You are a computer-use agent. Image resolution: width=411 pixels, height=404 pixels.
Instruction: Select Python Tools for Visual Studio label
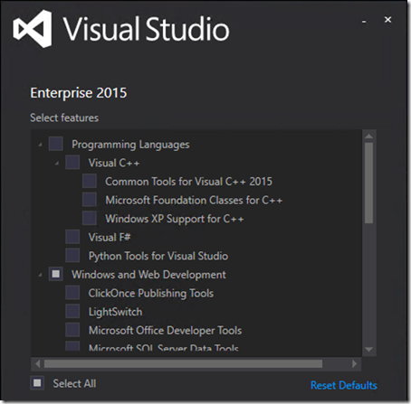click(158, 257)
